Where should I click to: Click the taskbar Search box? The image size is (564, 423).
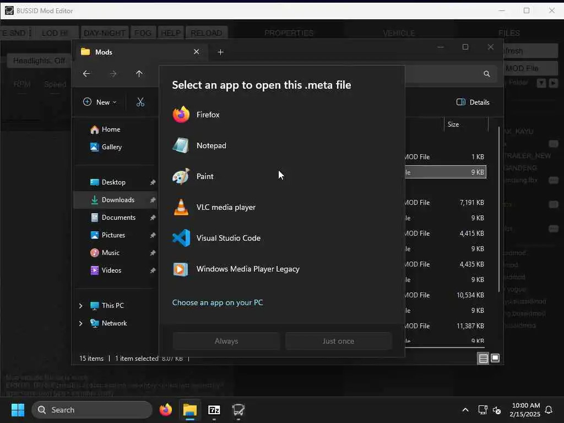point(92,410)
